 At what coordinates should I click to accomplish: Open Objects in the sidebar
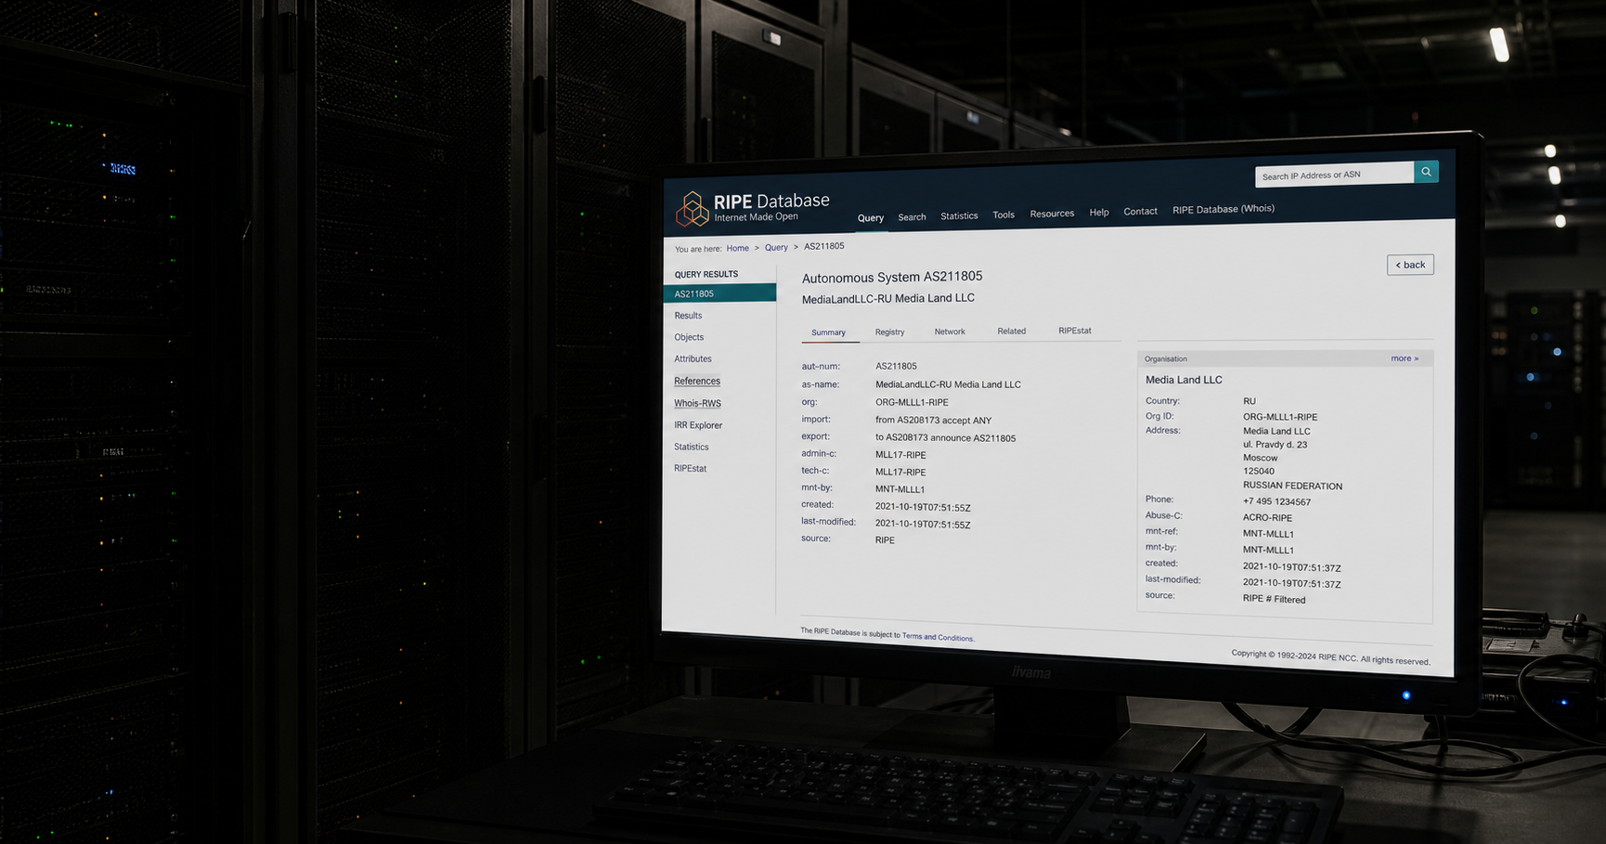point(689,337)
